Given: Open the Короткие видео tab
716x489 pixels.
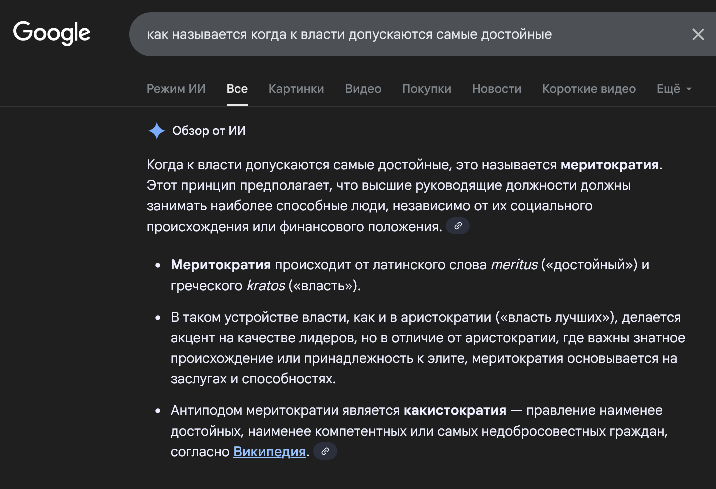Looking at the screenshot, I should coord(589,89).
